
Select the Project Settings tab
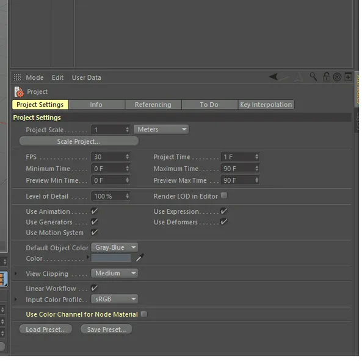(40, 105)
